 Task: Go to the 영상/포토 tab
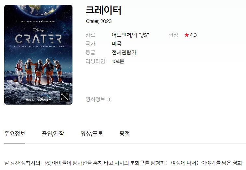coord(92,133)
